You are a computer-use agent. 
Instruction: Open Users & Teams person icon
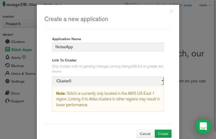[7, 74]
